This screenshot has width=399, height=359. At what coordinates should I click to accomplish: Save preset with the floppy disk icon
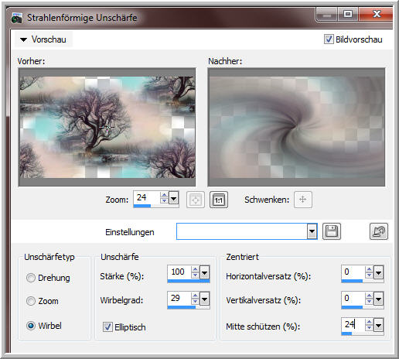pyautogui.click(x=332, y=231)
